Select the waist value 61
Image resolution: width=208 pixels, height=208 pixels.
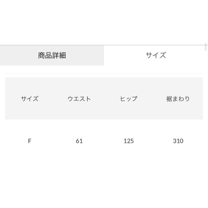[x=79, y=141]
